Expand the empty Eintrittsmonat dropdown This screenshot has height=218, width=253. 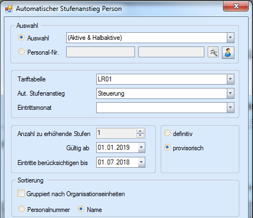(x=231, y=108)
